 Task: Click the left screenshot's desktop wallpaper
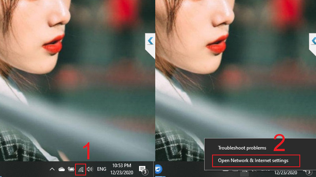[x=79, y=98]
